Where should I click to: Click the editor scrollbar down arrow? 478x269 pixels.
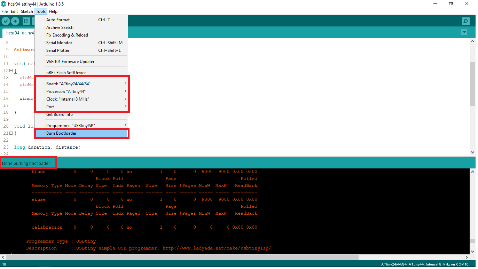click(x=472, y=152)
